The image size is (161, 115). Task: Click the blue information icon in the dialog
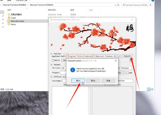click(73, 70)
